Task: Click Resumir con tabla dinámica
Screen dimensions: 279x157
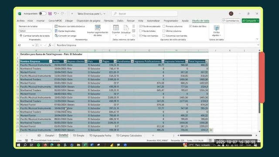Action: tap(70, 26)
